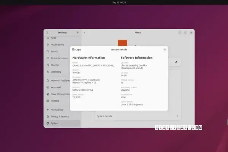
Task: Open search in Settings sidebar header
Action: 47,32
